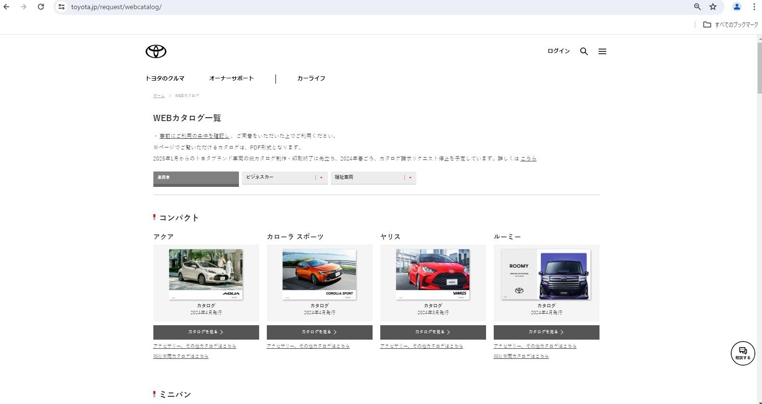Click the page vertical scrollbar

(x=759, y=67)
